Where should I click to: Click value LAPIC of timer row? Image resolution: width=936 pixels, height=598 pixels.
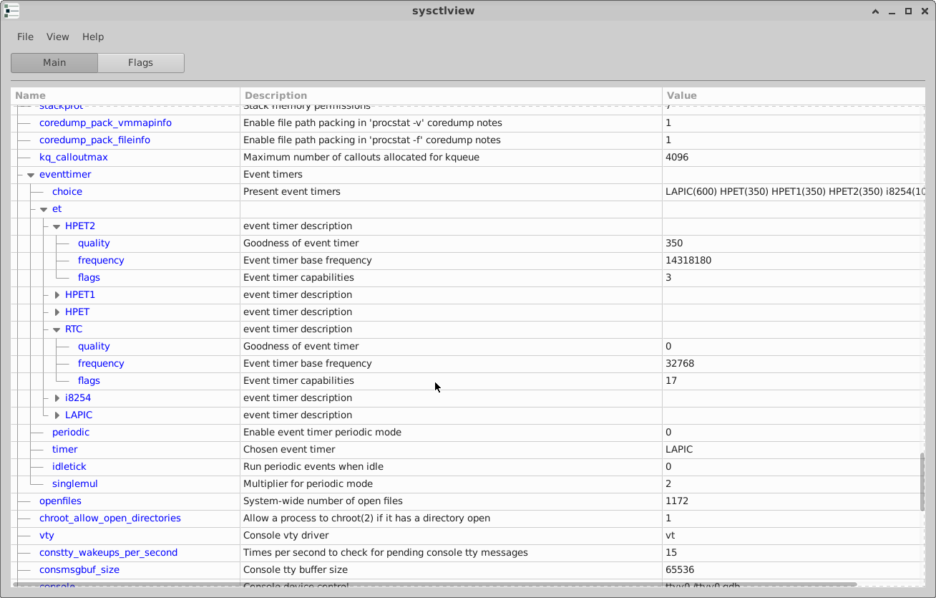click(x=679, y=450)
